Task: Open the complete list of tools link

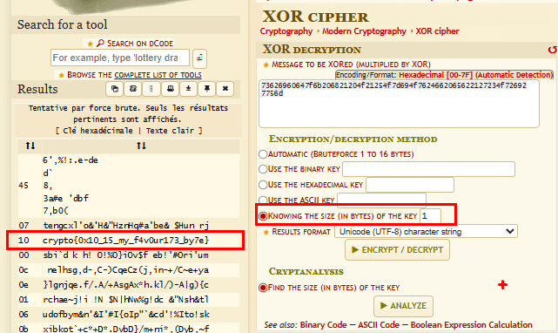Action: pos(158,75)
